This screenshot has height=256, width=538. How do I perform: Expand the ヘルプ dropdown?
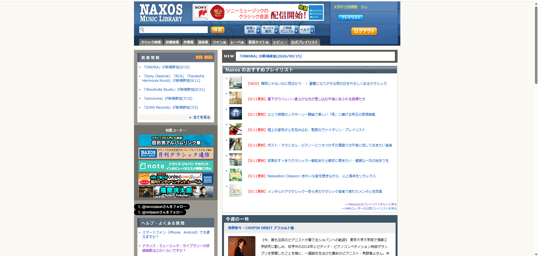[x=307, y=30]
